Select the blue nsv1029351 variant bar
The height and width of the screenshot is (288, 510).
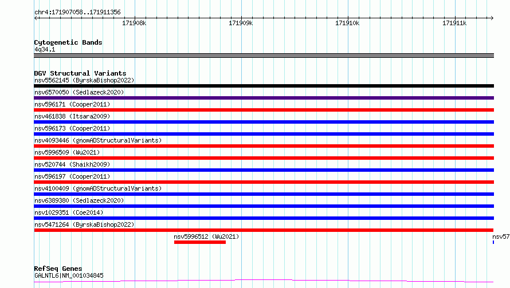[x=264, y=218]
